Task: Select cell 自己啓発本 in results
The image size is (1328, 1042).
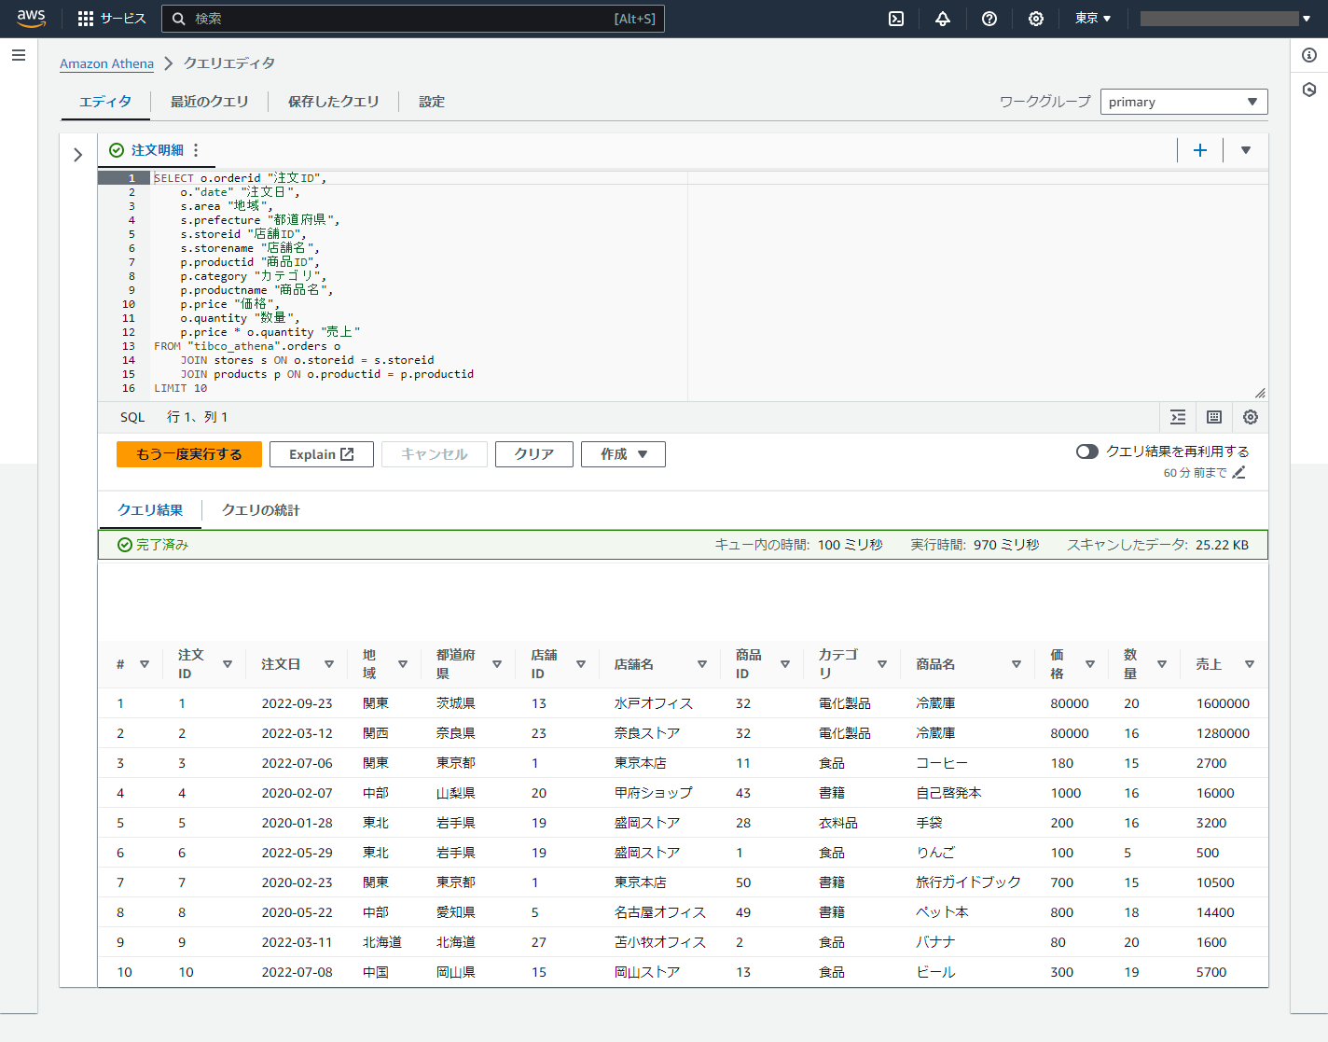Action: tap(948, 793)
